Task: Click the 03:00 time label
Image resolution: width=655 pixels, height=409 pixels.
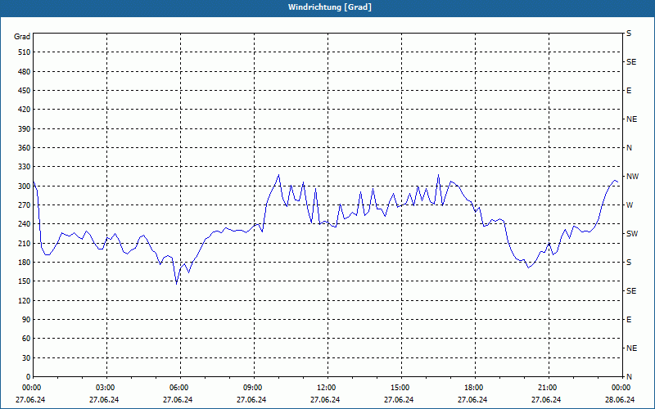Action: [x=106, y=387]
